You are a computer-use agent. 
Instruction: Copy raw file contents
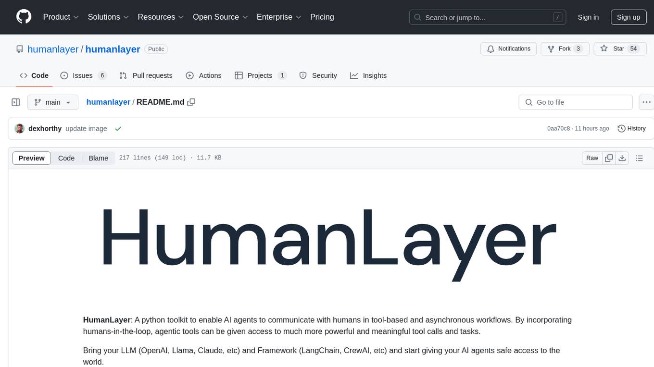609,158
